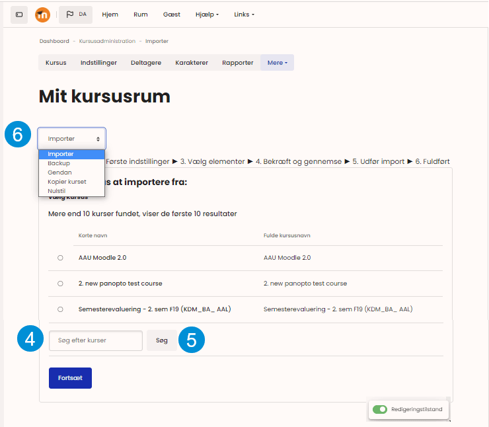Click the sidebar drawer toggle icon
Screen dimensions: 489x427
click(x=19, y=15)
